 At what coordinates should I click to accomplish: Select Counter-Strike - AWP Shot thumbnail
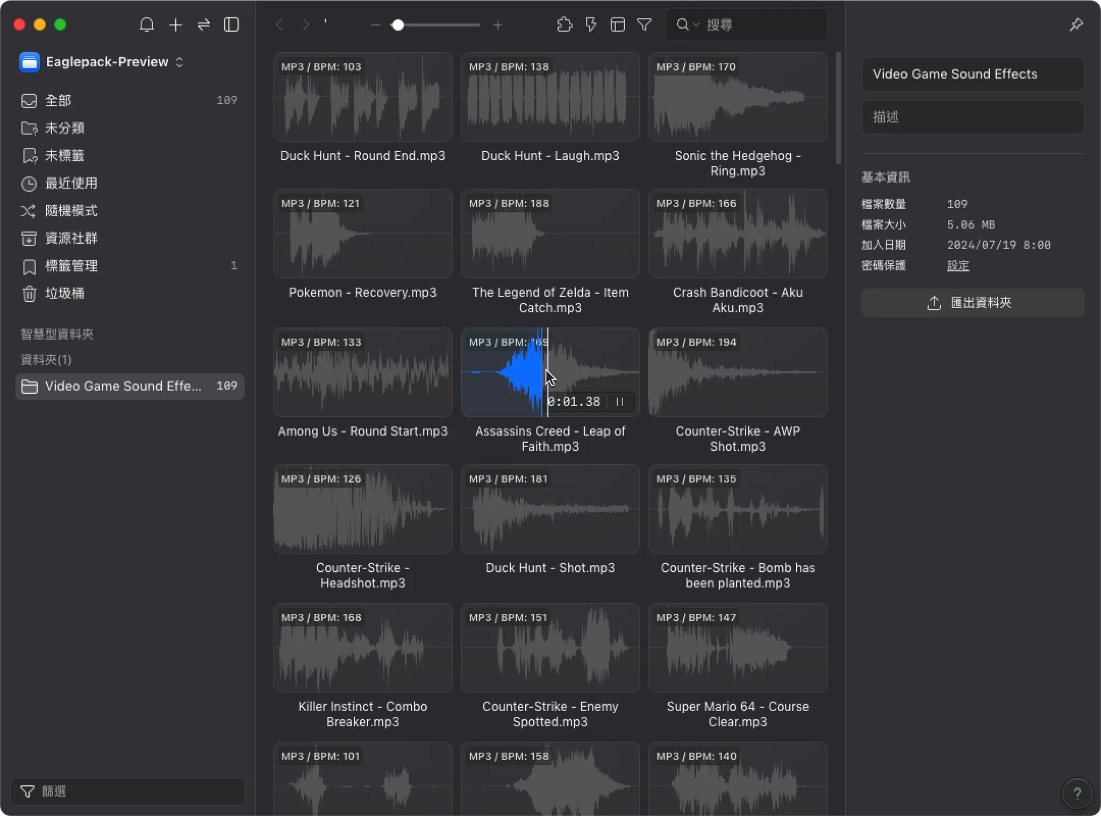[738, 372]
